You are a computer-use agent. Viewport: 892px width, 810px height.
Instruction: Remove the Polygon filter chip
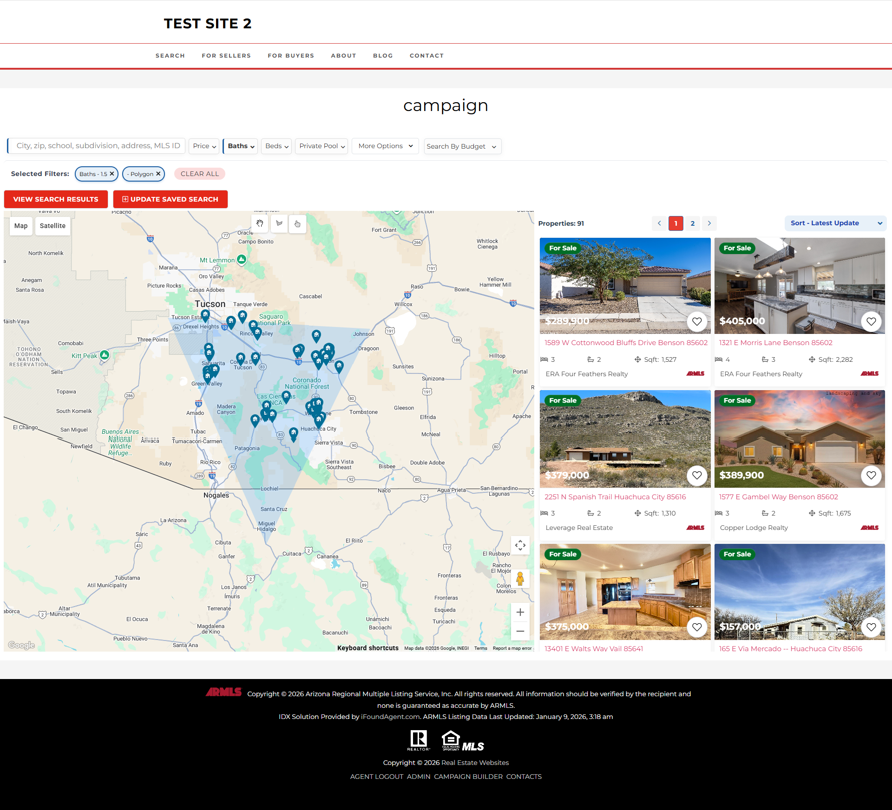click(x=158, y=174)
